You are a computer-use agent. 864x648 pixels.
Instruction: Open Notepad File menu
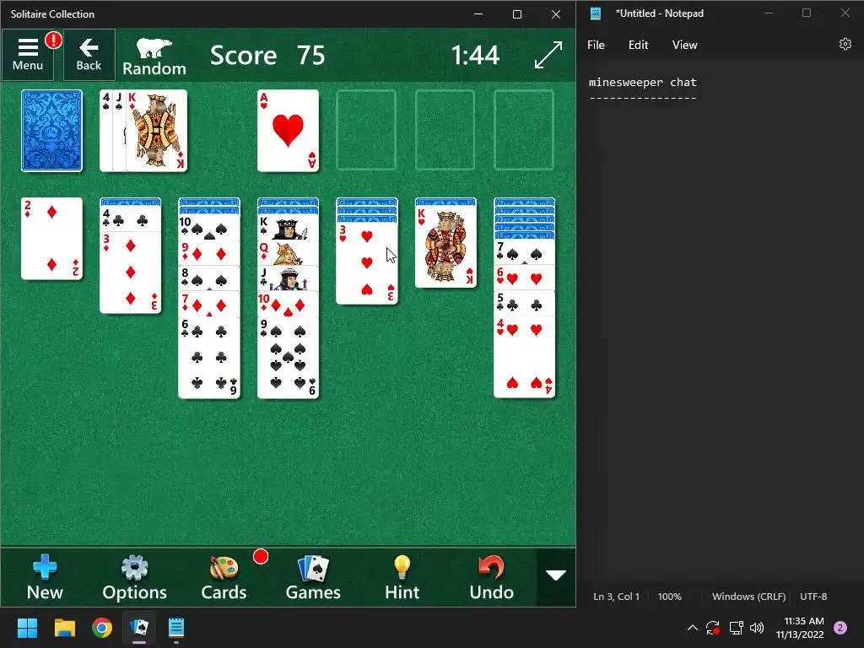click(596, 45)
